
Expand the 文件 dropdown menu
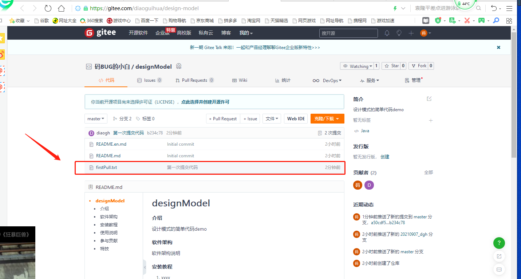[x=272, y=118]
